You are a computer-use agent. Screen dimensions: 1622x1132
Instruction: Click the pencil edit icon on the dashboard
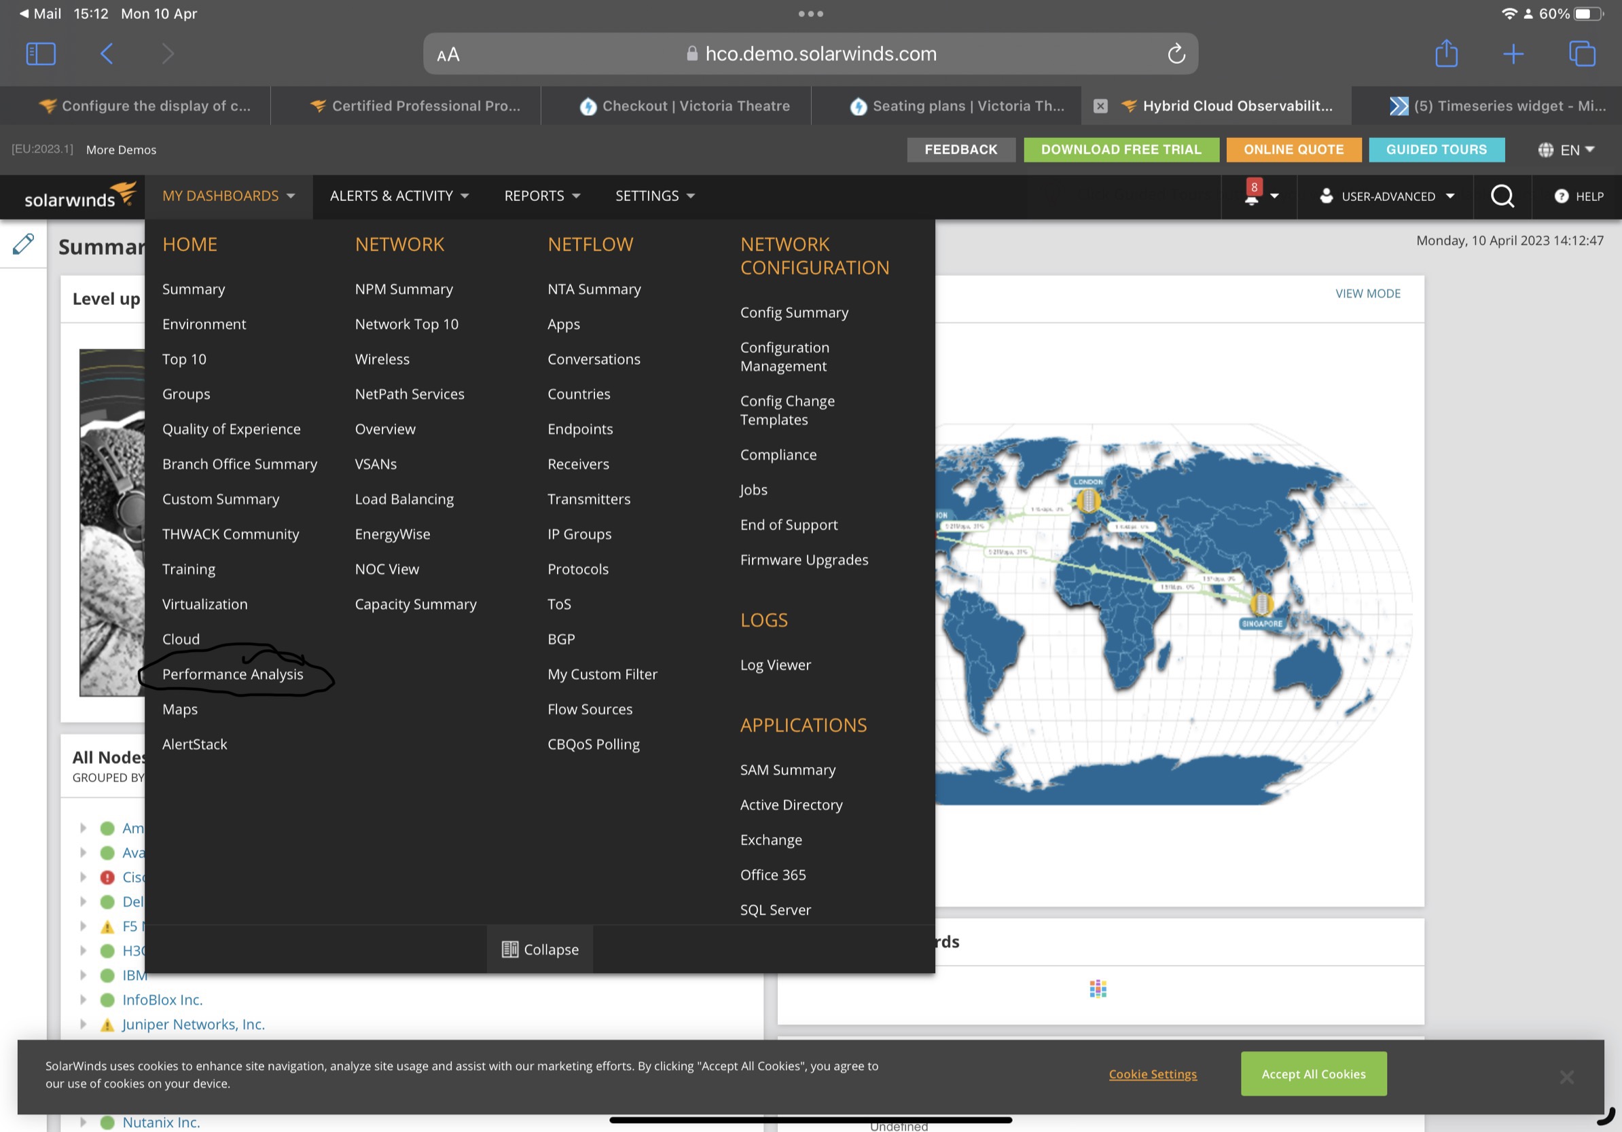click(x=22, y=244)
